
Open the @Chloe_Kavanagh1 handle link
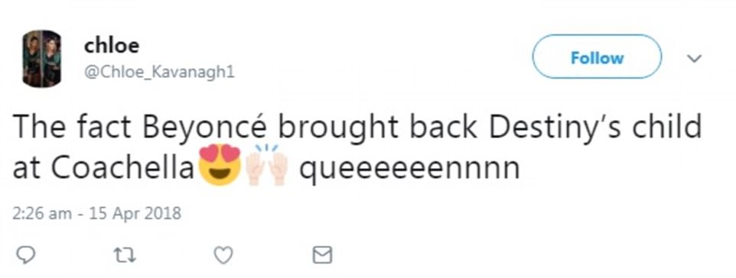[x=159, y=73]
